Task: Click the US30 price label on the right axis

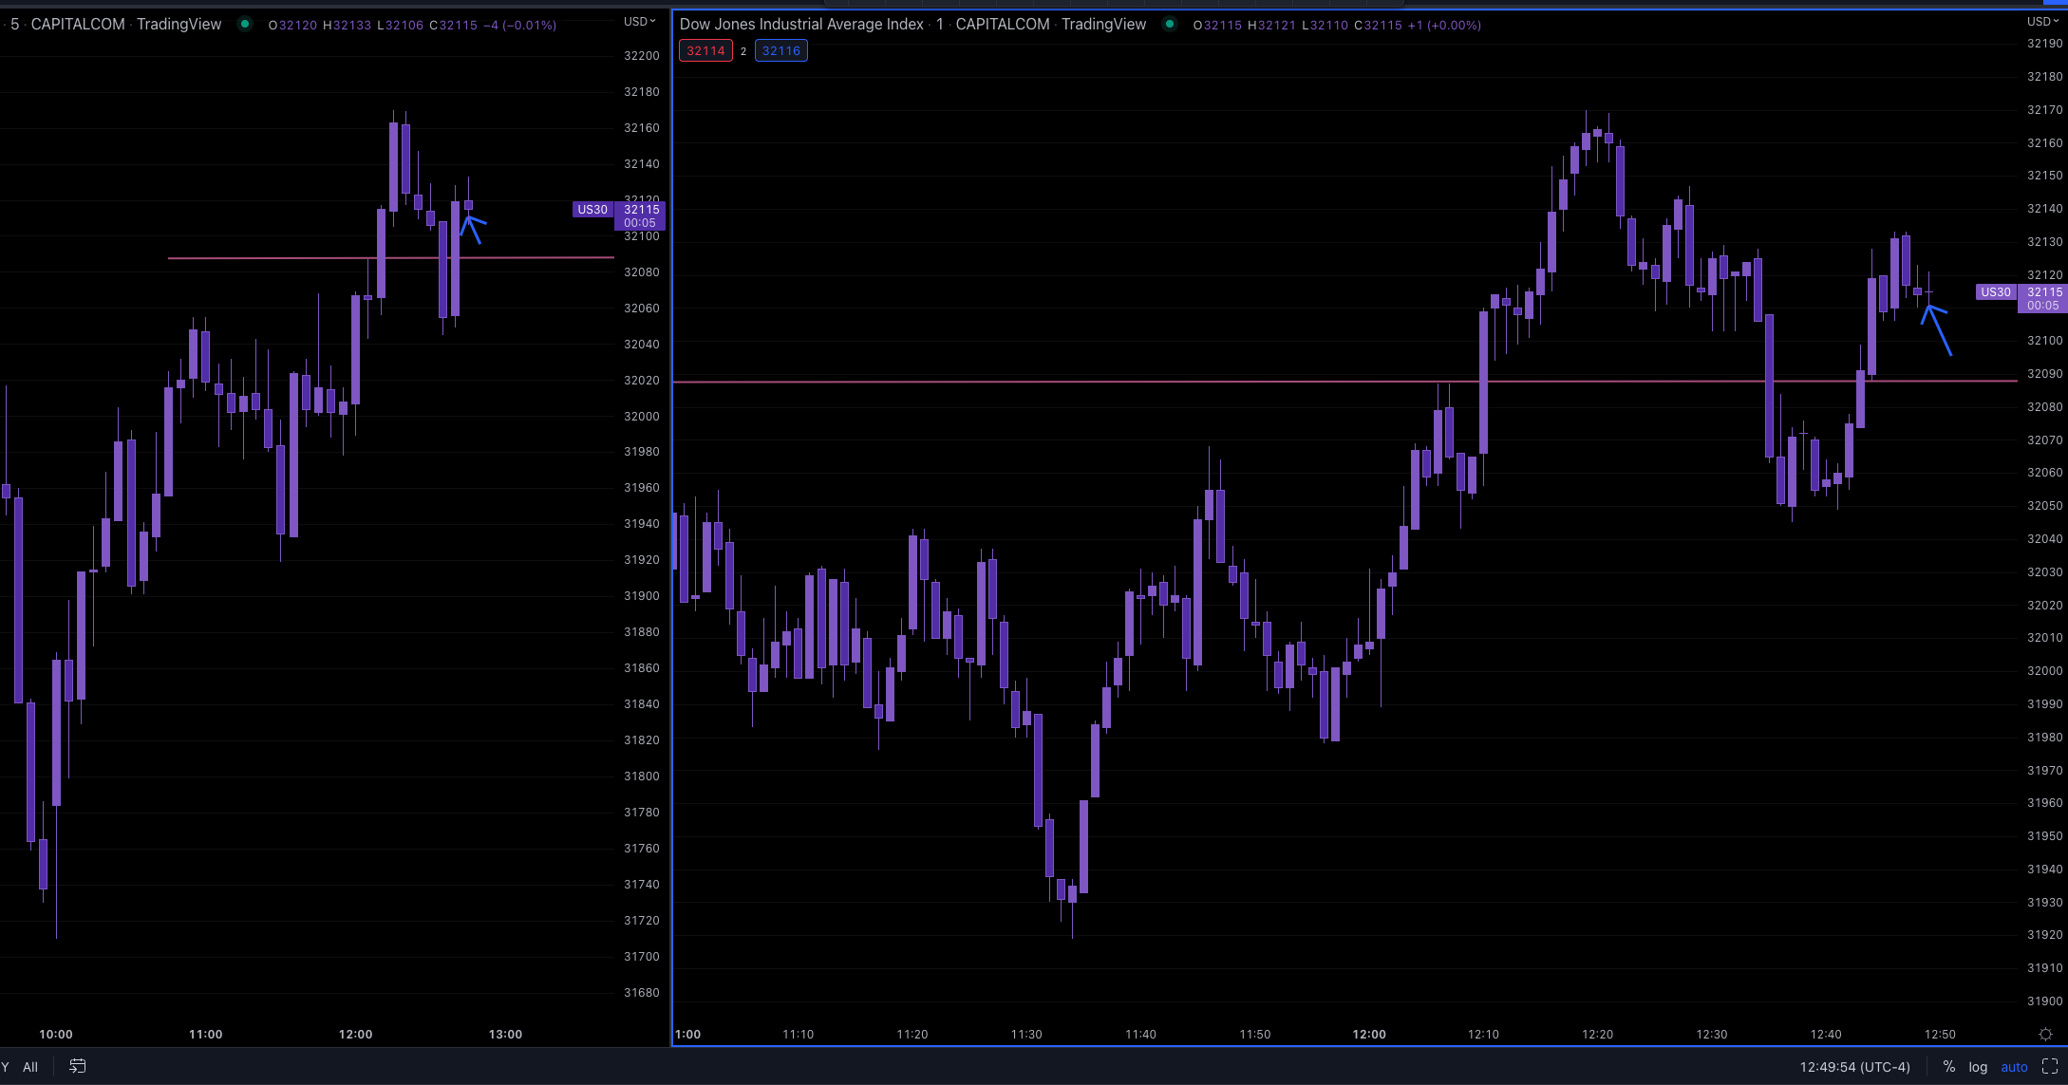Action: (1995, 292)
